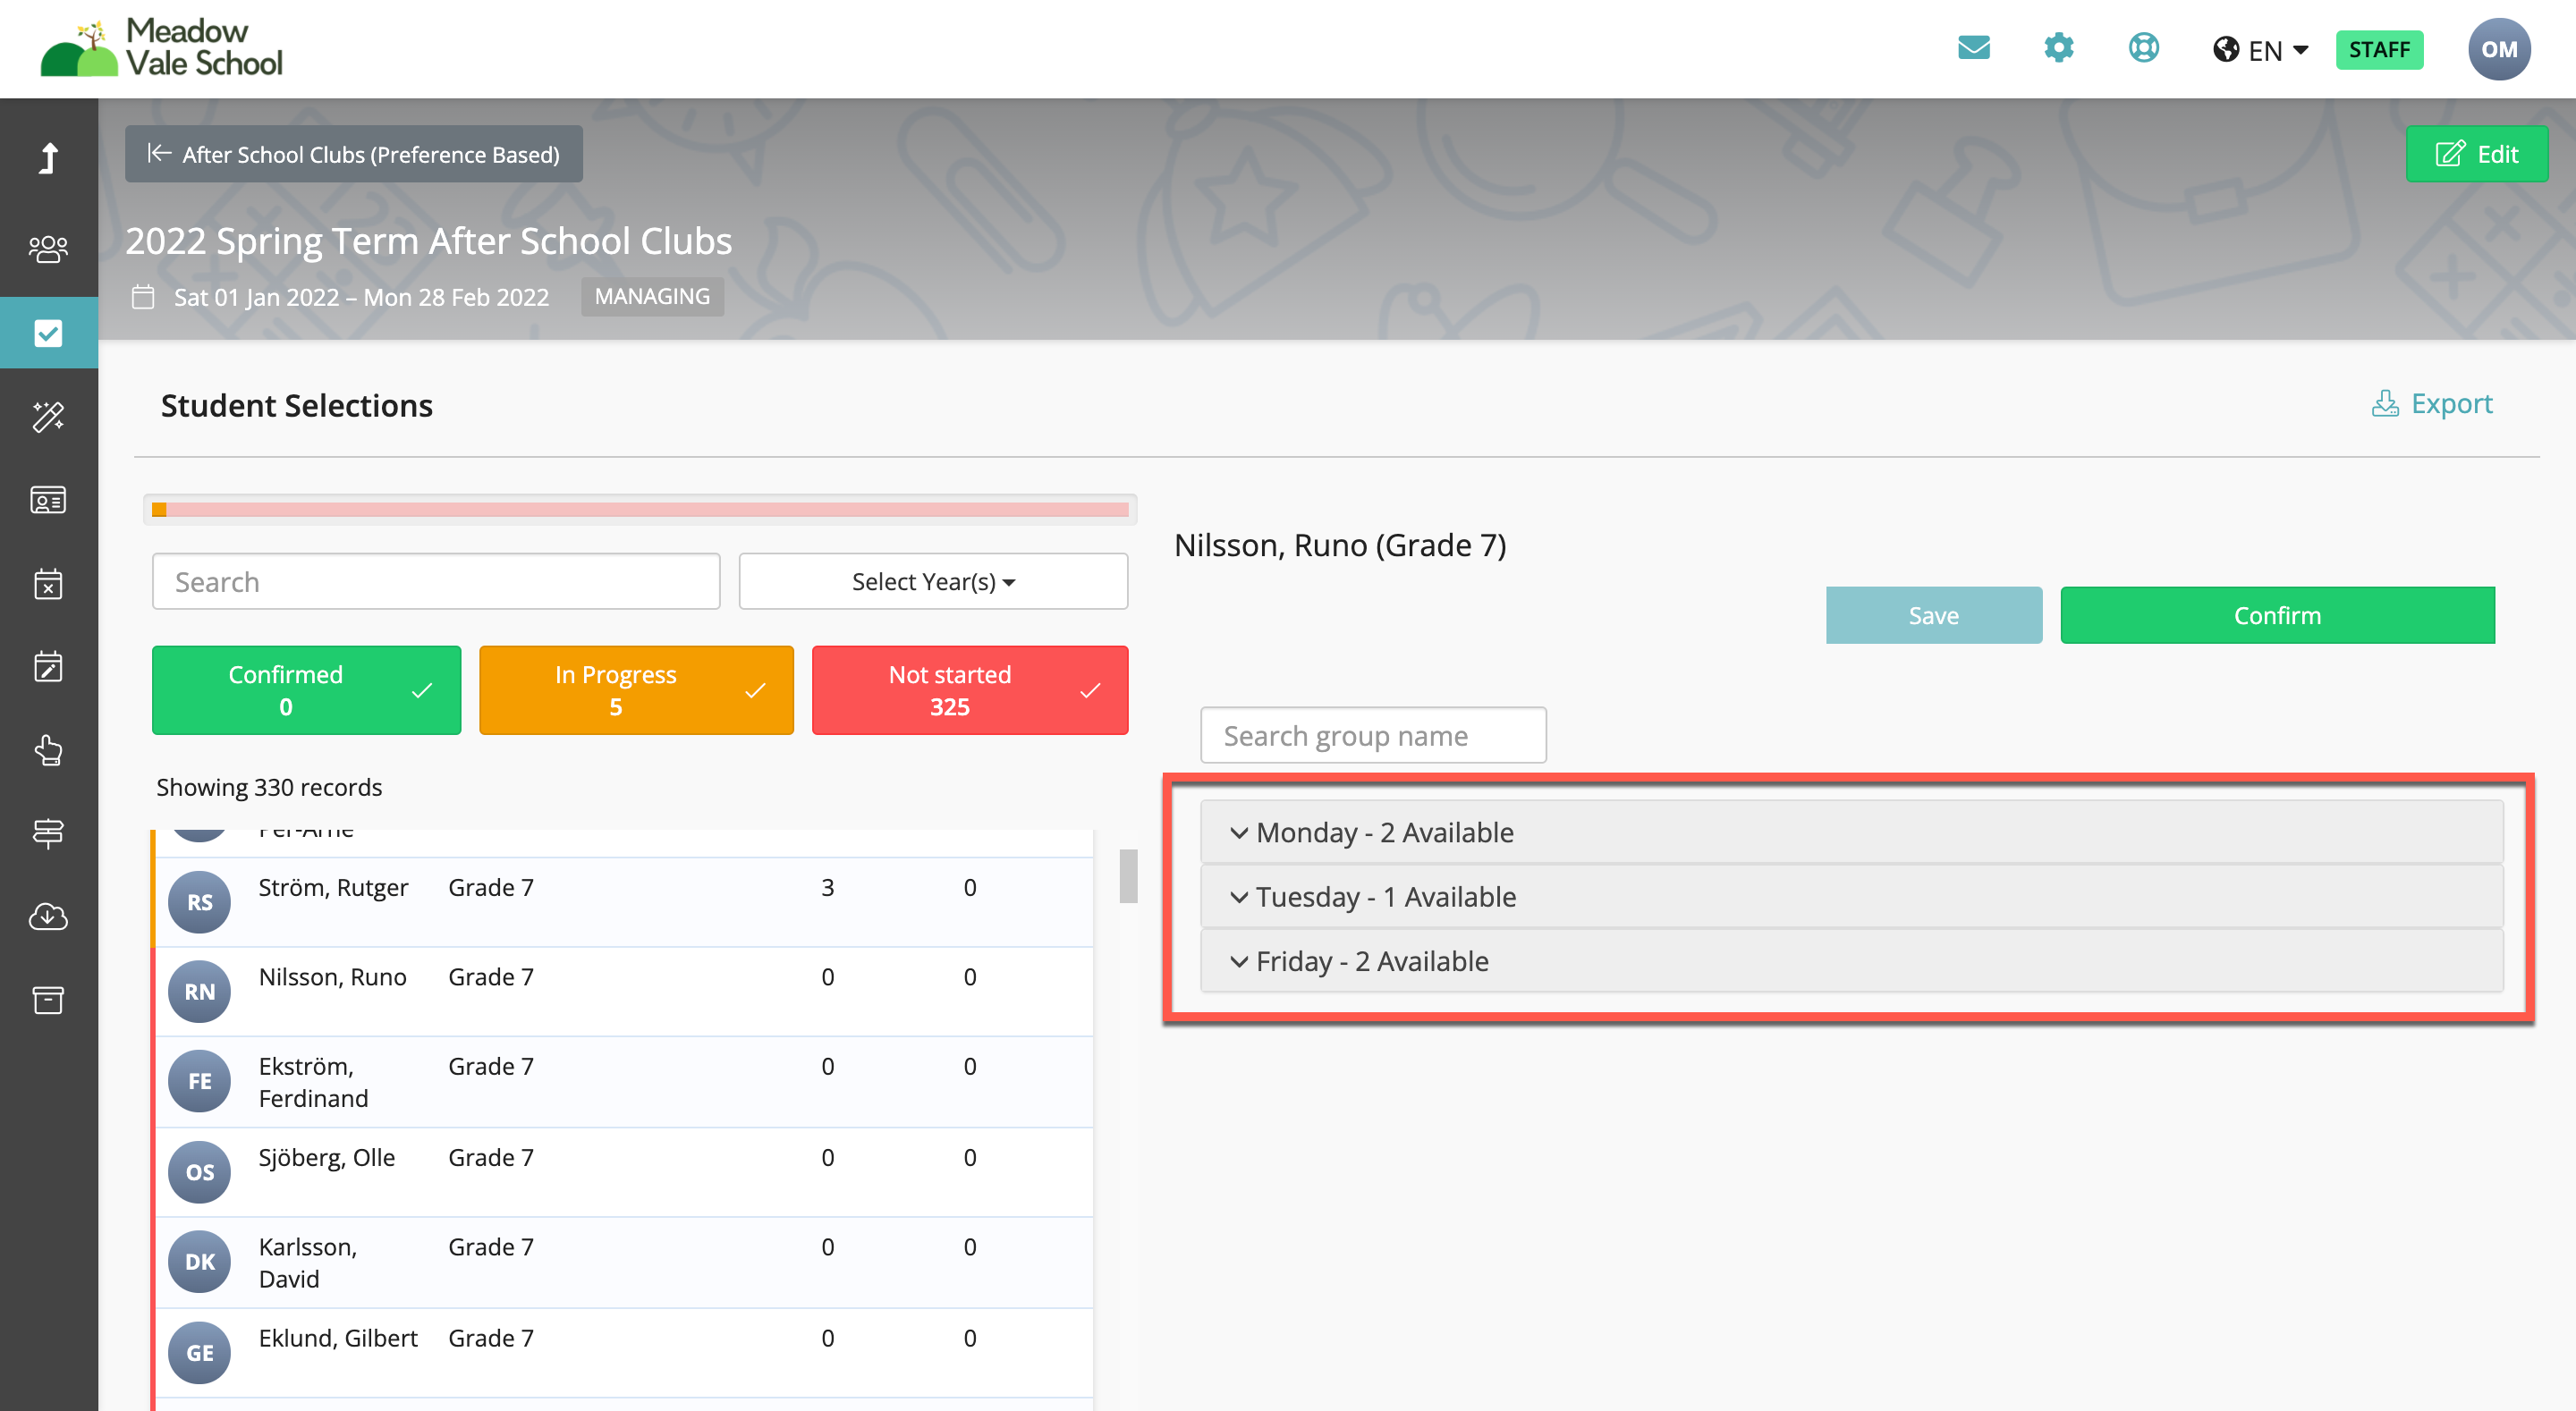Toggle the Confirmed 0 filter

[306, 690]
